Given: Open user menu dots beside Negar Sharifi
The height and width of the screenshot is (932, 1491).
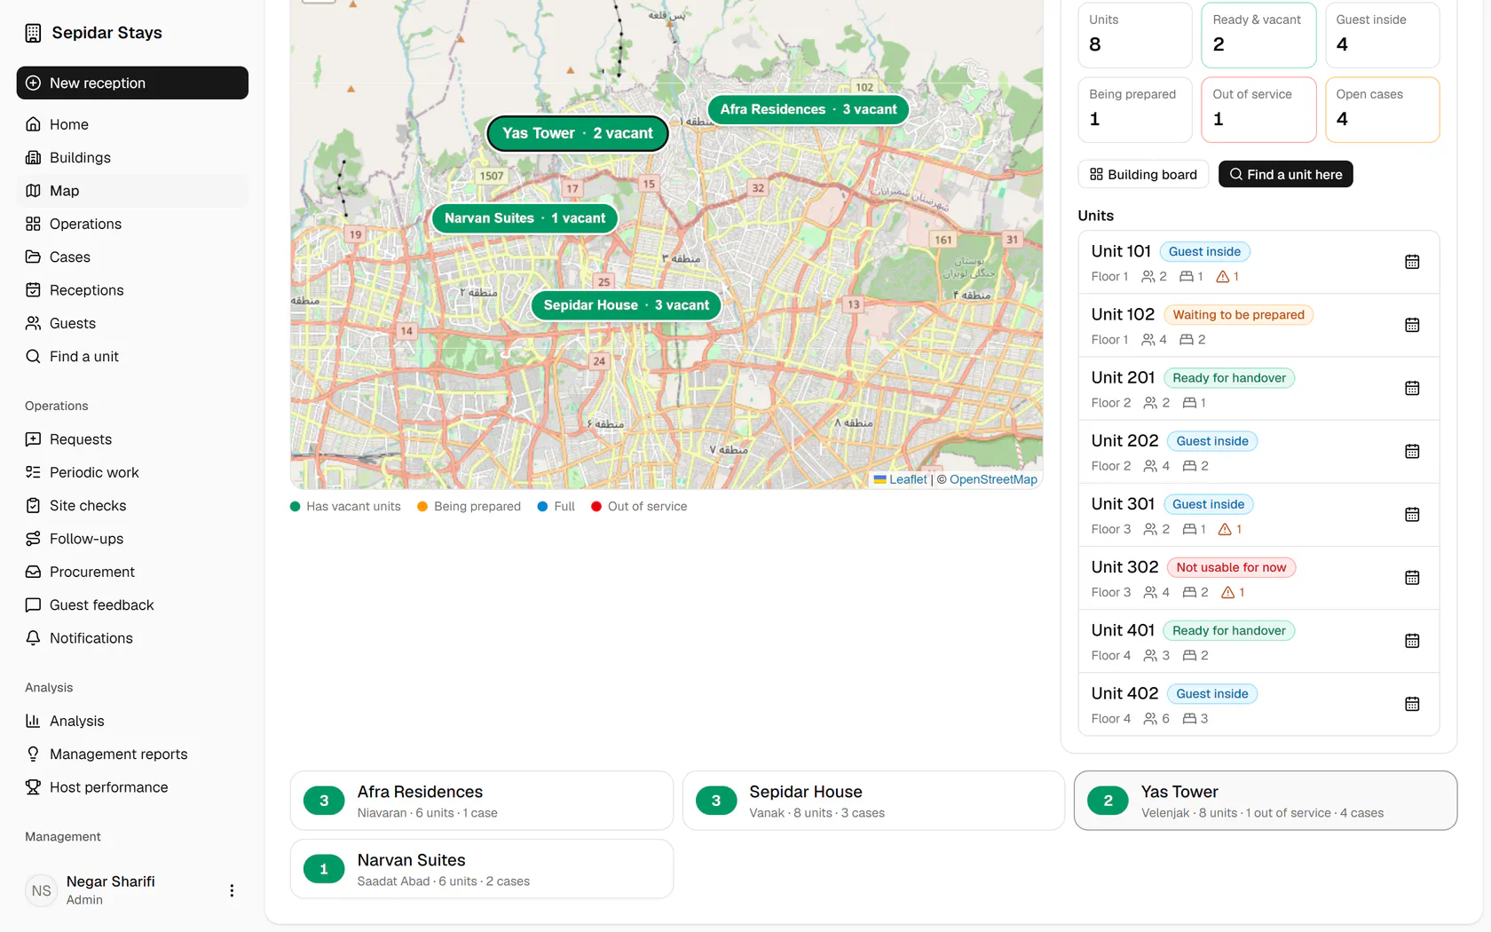Looking at the screenshot, I should pos(232,890).
